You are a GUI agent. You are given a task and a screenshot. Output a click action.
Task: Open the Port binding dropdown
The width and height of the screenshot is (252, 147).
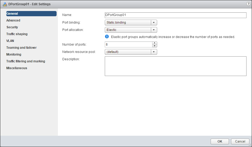point(154,23)
